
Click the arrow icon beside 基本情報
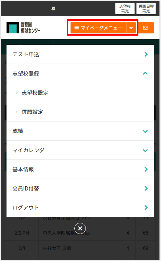(146, 169)
